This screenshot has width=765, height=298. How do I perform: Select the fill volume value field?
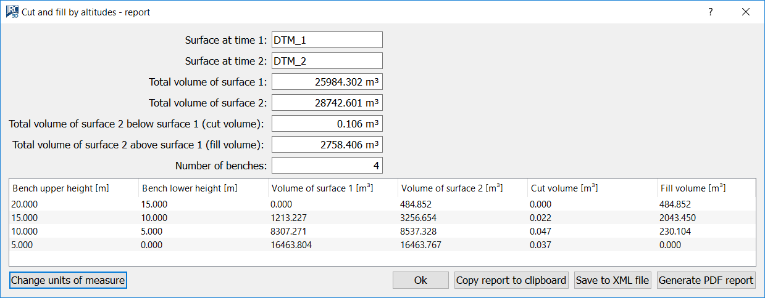pyautogui.click(x=327, y=145)
